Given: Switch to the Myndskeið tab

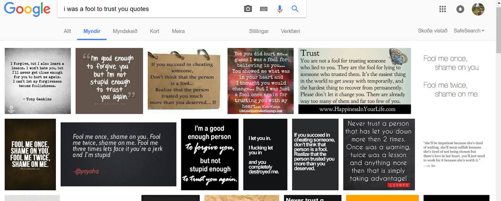Looking at the screenshot, I should pyautogui.click(x=125, y=31).
